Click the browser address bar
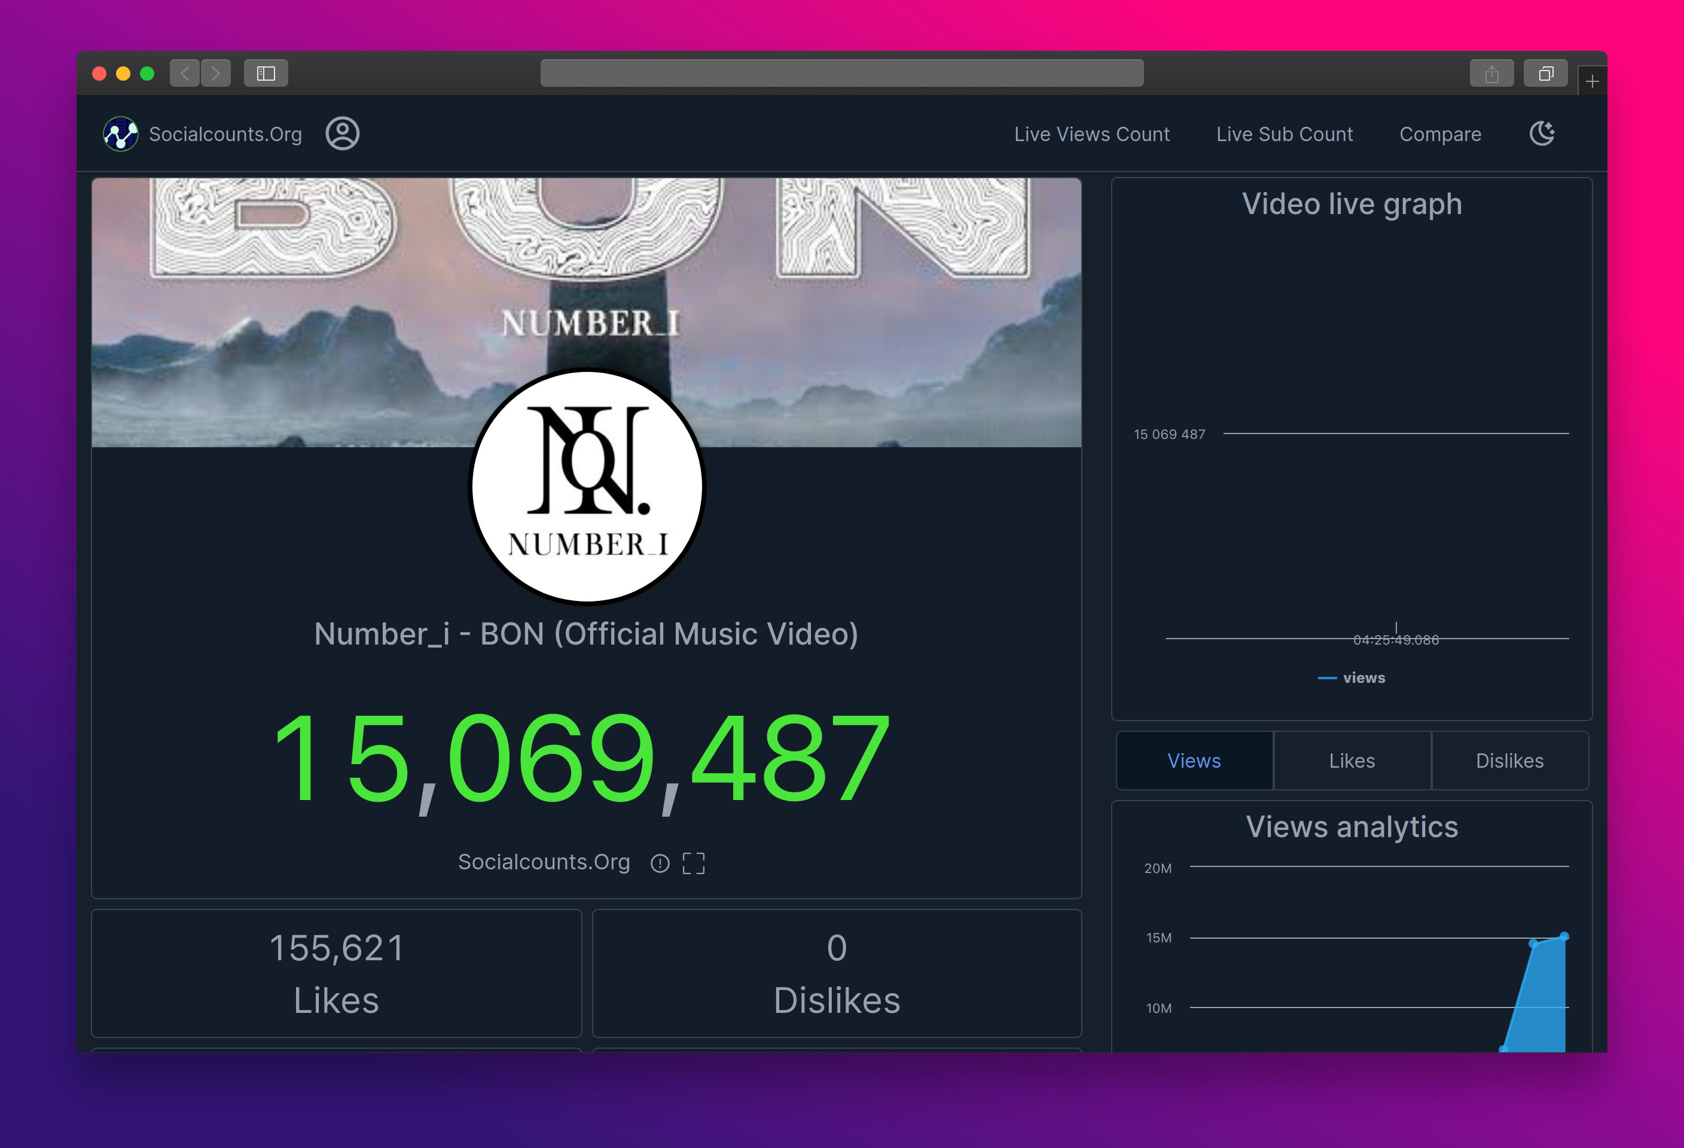1684x1148 pixels. tap(842, 73)
